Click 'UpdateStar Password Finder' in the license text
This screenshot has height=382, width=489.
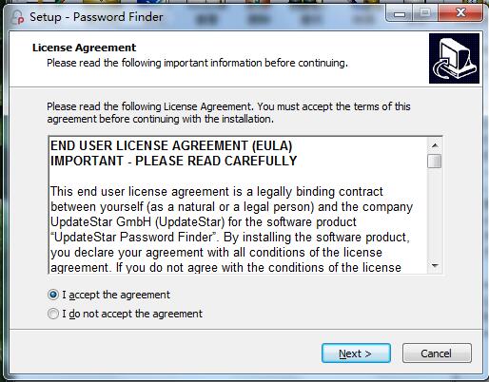[133, 238]
